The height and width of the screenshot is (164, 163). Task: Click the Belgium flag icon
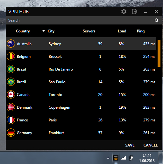(11, 56)
